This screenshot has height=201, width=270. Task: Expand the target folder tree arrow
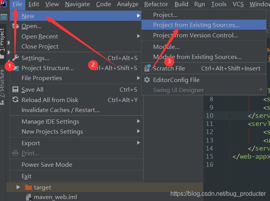18,188
